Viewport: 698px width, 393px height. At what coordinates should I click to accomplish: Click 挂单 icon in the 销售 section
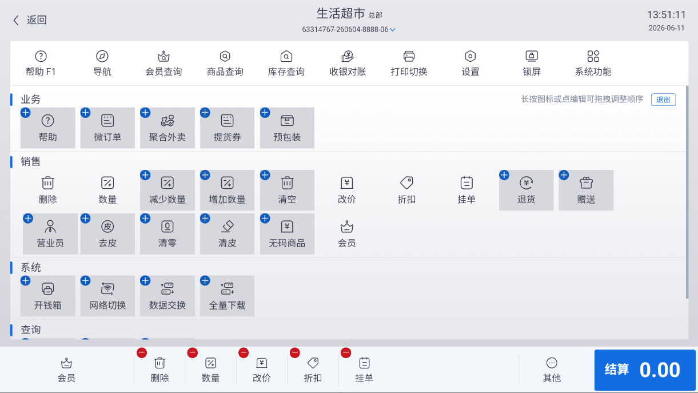466,190
